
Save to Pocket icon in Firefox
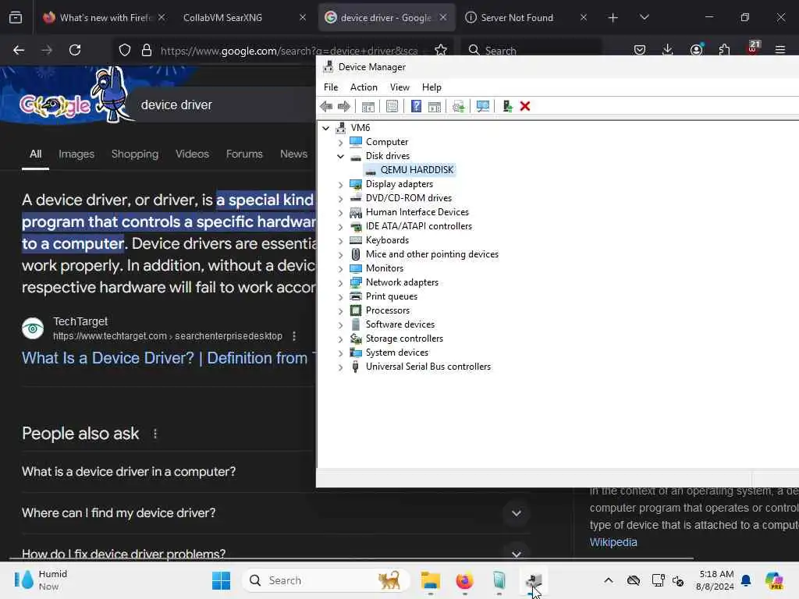point(640,50)
